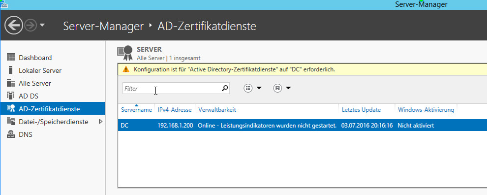This screenshot has width=487, height=195.
Task: Sort by Letztes Update column header
Action: coord(361,110)
